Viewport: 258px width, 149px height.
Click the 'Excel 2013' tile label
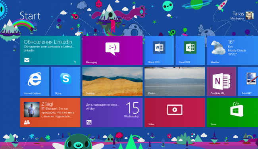point(185,62)
